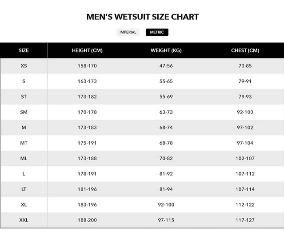Viewport: 284px width, 236px height.
Task: Click the 112-122 chest cell
Action: [245, 204]
